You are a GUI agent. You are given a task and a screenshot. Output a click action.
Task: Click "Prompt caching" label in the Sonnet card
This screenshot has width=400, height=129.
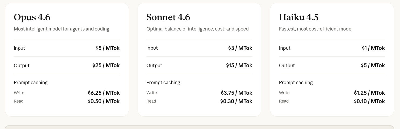[163, 83]
